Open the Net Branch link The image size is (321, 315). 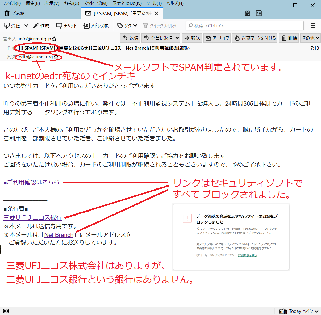click(59, 235)
